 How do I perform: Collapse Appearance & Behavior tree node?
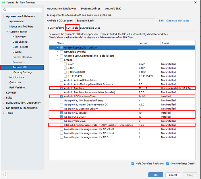4,16
